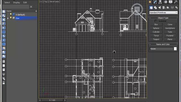Select the Helpers category icon in Create panel

[168, 8]
